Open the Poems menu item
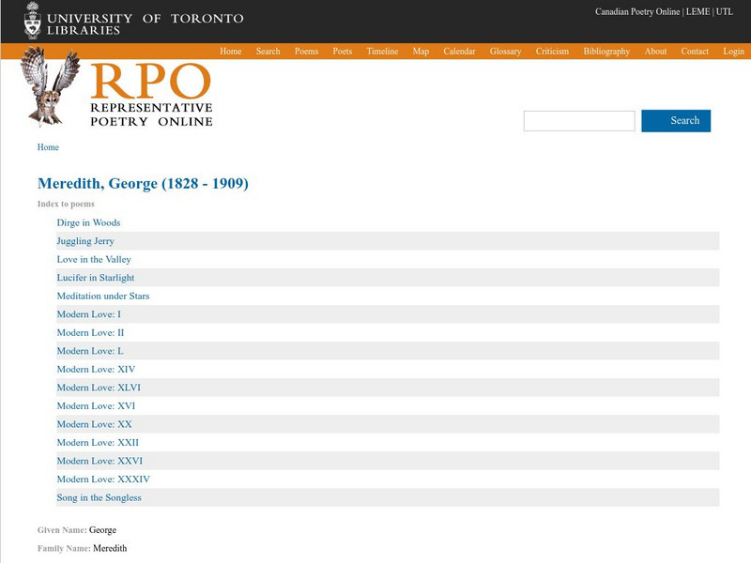 (306, 52)
